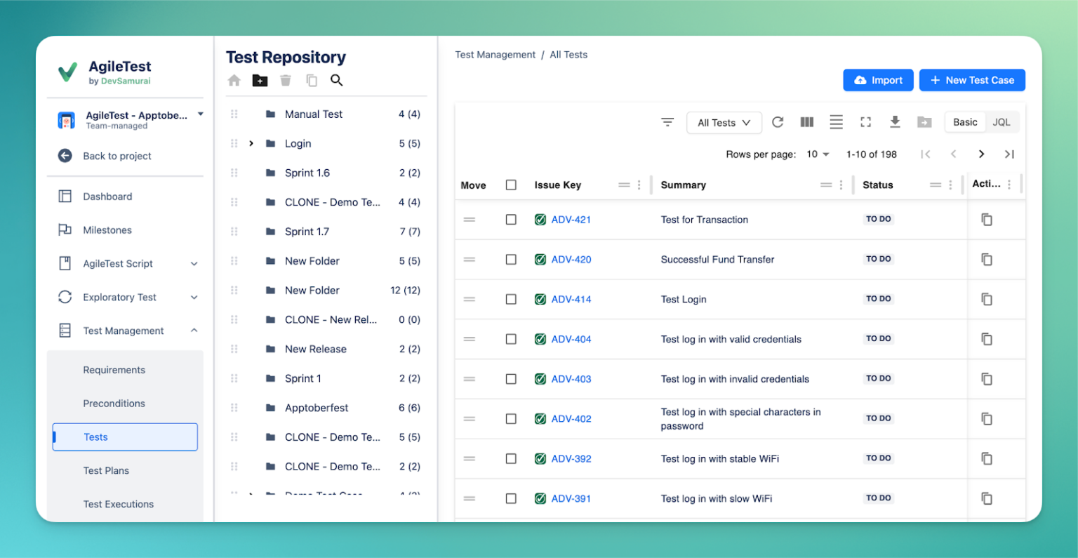
Task: Check the box for ADV-403
Action: click(511, 379)
